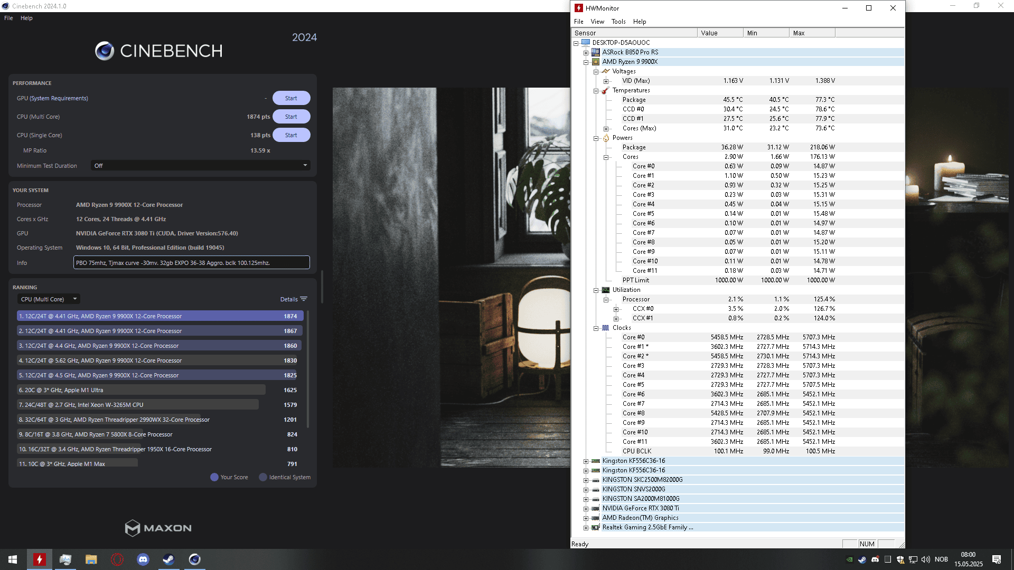Select the Package temperature row in HWMonitor
Viewport: 1014px width, 570px height.
tap(738, 100)
